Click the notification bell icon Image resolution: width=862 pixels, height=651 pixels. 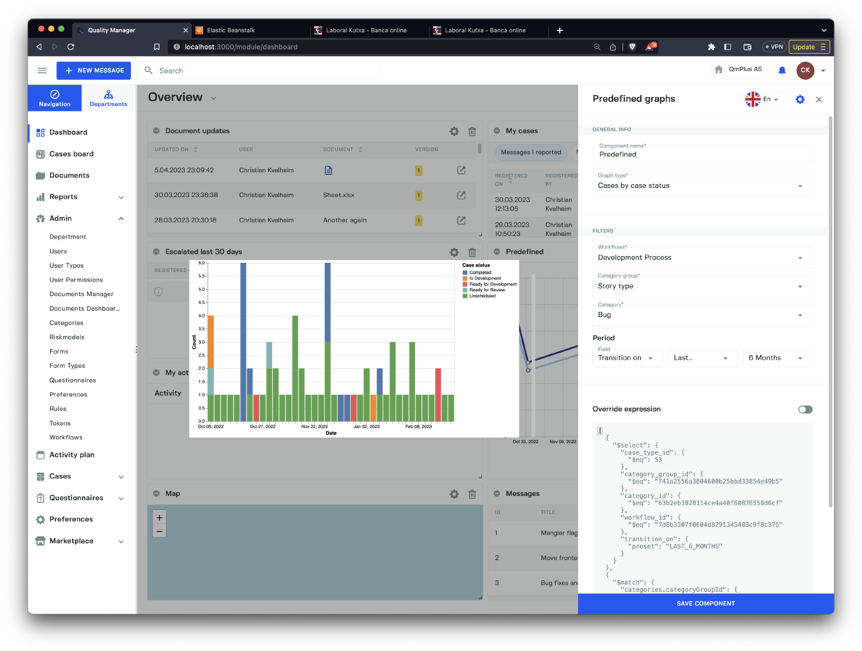pyautogui.click(x=782, y=71)
